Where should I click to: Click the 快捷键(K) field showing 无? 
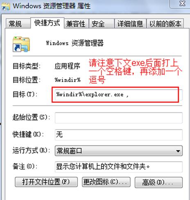(x=118, y=135)
